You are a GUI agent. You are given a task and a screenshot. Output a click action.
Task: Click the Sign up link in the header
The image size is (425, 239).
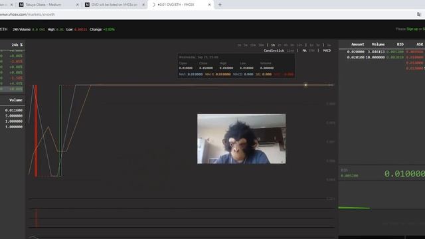tap(412, 29)
